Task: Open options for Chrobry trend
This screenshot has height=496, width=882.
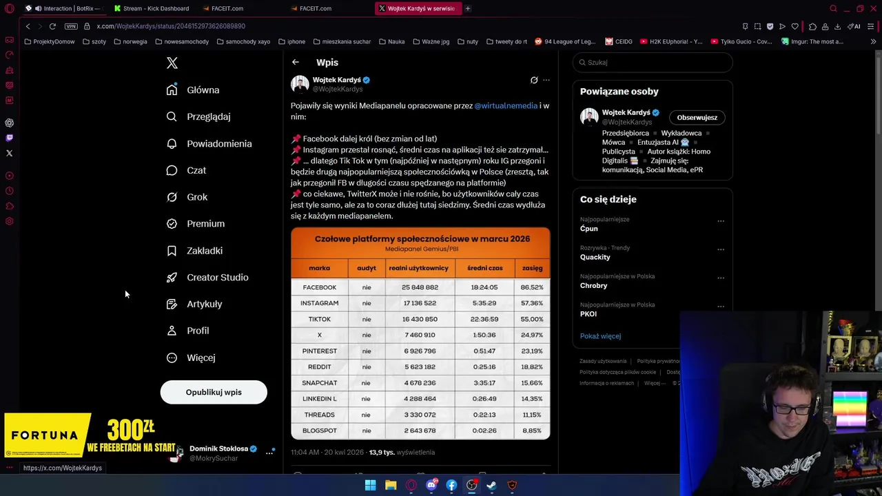Action: (721, 278)
